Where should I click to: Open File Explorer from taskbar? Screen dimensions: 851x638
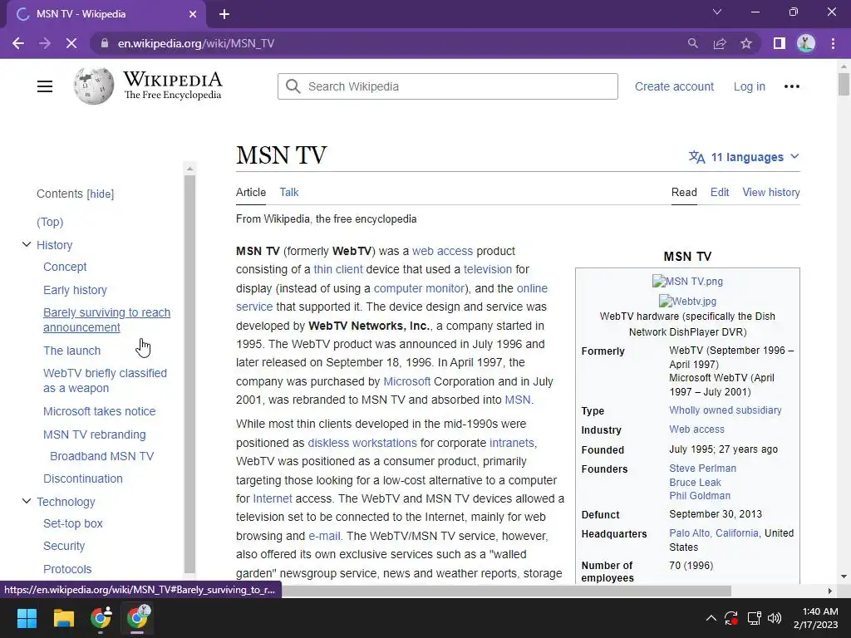click(63, 618)
